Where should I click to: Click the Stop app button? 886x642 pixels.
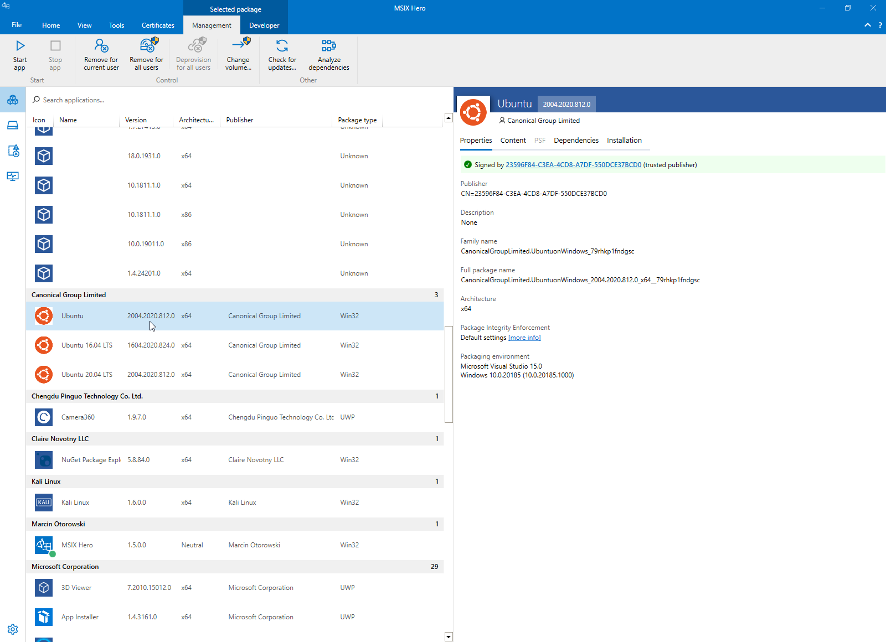[x=55, y=55]
